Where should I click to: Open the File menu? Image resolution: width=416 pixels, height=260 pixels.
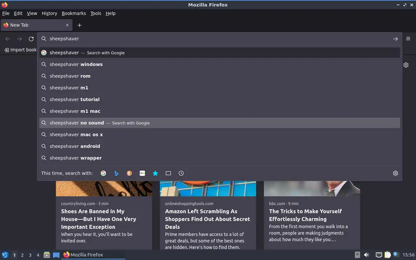click(x=6, y=13)
